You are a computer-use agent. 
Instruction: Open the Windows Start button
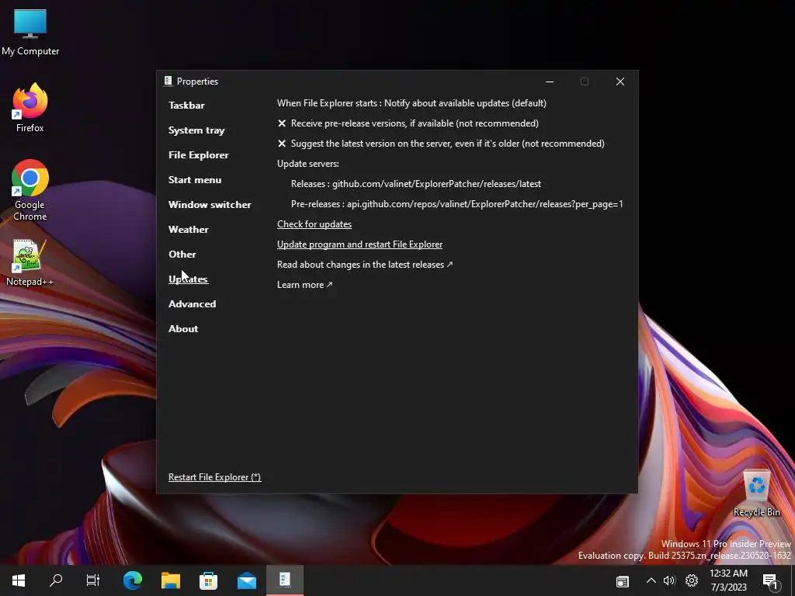pyautogui.click(x=19, y=580)
